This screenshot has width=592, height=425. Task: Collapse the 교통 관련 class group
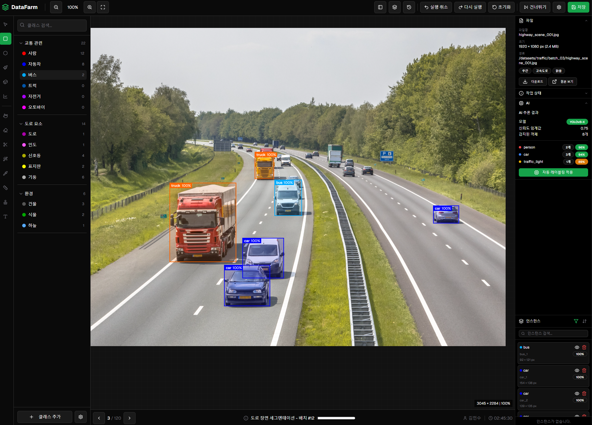[x=21, y=43]
